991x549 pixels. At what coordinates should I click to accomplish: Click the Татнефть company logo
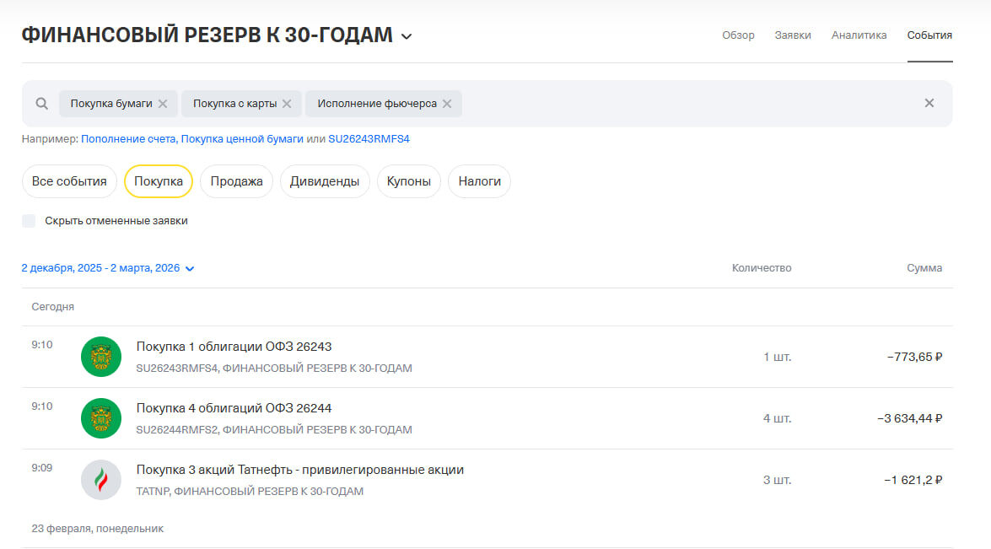coord(100,479)
